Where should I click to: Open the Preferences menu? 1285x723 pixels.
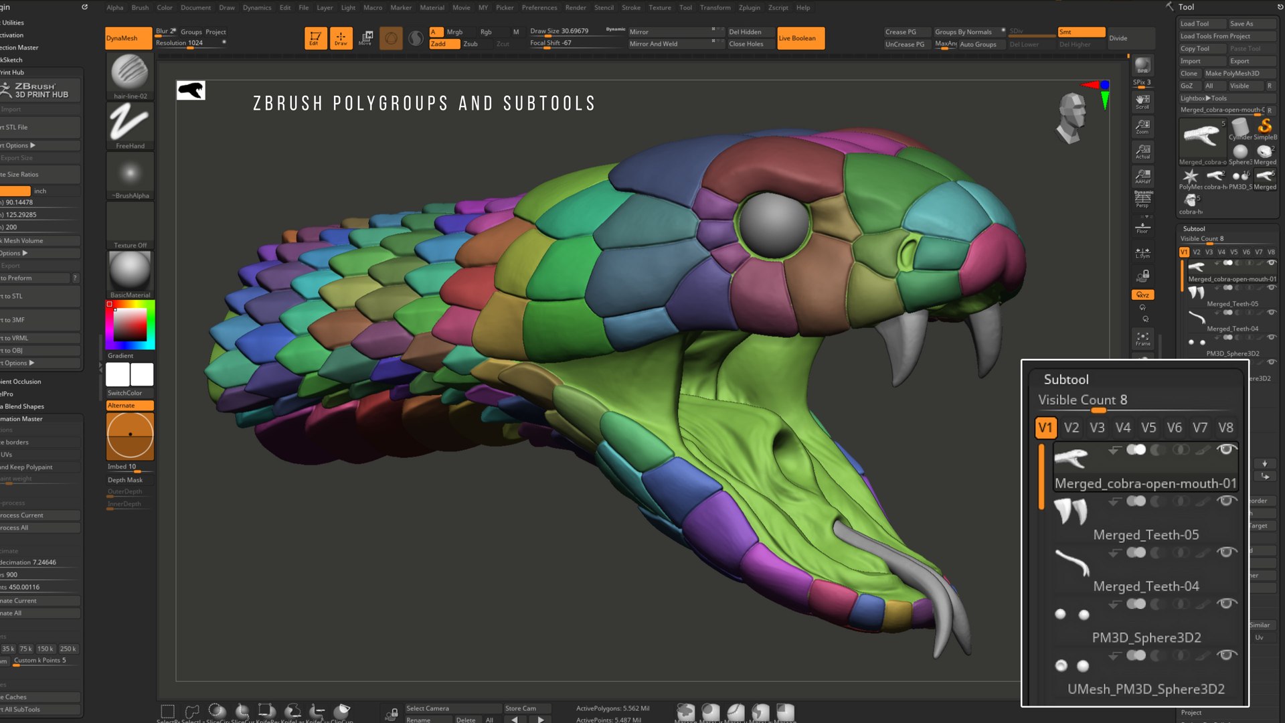pyautogui.click(x=539, y=7)
